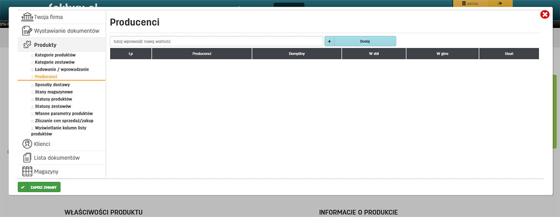This screenshot has height=217, width=560.
Task: Save with the Zapisz zmiany button
Action: [x=39, y=187]
